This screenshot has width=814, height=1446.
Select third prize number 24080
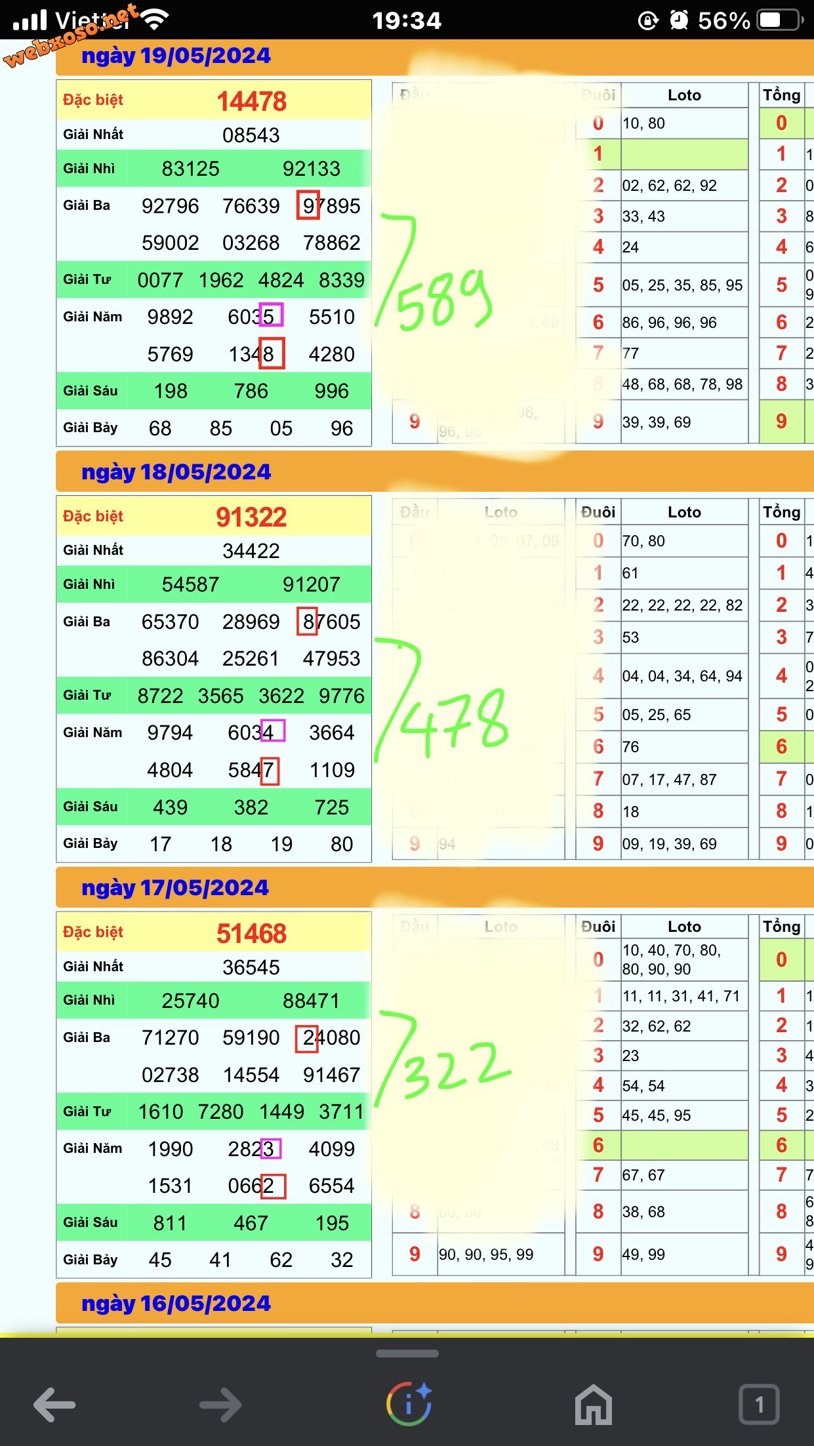coord(332,1037)
